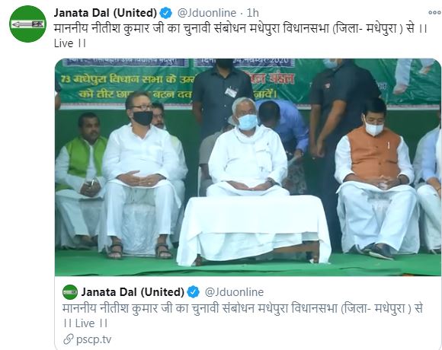Open the tweet via the 1h timestamp
Viewport: 442px width, 350px height.
[x=252, y=13]
